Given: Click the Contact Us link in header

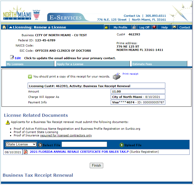Looking at the screenshot, I should [x=132, y=16].
